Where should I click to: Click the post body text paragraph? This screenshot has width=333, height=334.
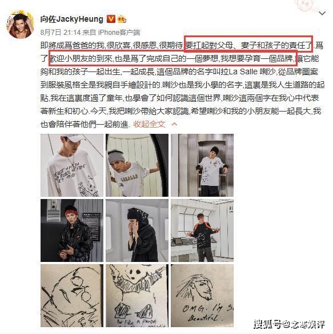183,85
